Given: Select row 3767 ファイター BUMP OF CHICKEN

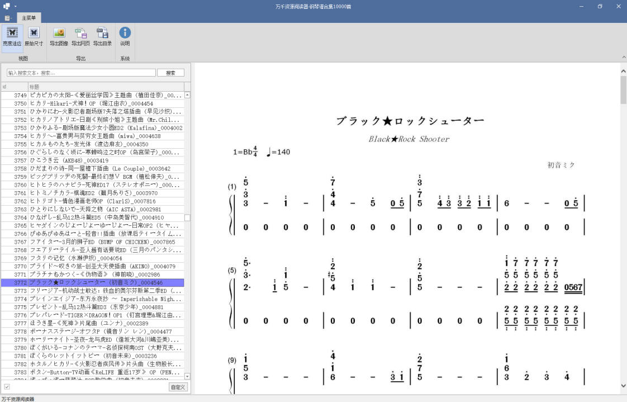Looking at the screenshot, I should pyautogui.click(x=92, y=242).
